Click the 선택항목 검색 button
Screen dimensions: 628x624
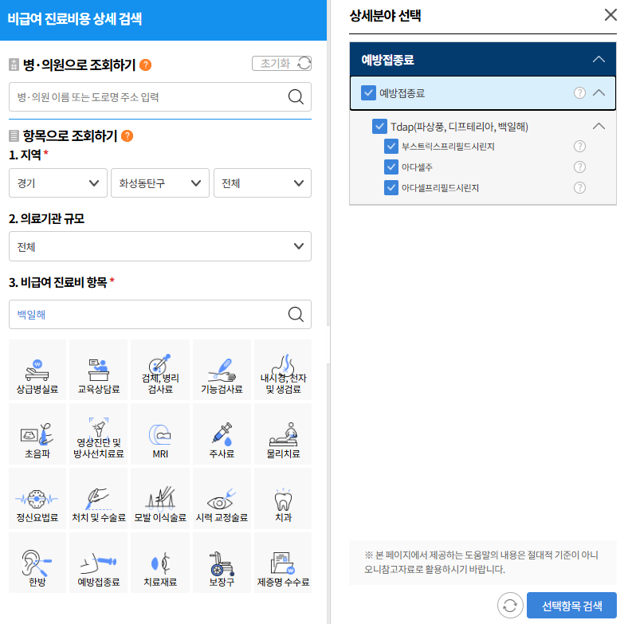tap(571, 605)
